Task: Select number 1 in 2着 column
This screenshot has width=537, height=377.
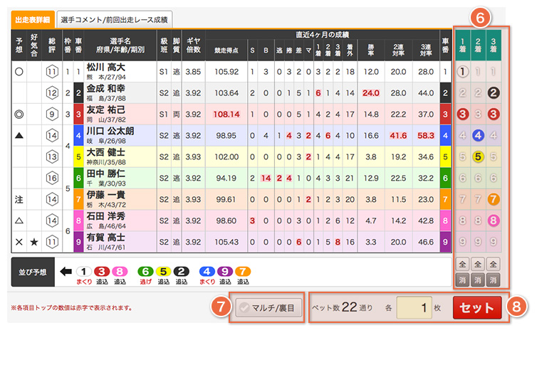Action: (478, 72)
